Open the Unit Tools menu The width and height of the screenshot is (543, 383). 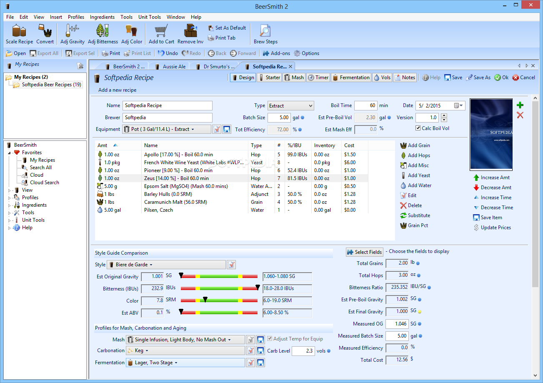point(150,17)
